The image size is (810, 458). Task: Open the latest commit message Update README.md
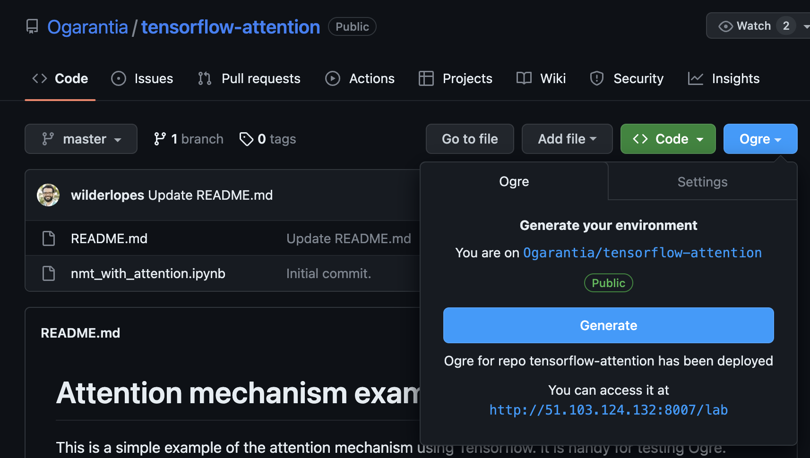pyautogui.click(x=210, y=195)
